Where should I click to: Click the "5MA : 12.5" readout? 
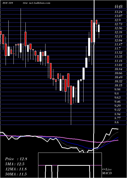pyautogui.click(x=15, y=164)
